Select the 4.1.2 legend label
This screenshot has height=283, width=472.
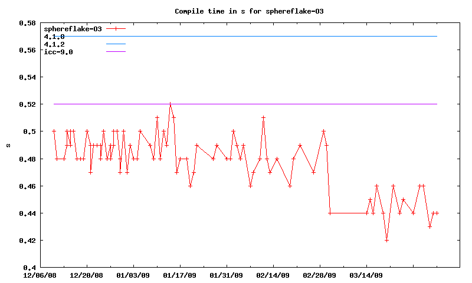pyautogui.click(x=54, y=44)
